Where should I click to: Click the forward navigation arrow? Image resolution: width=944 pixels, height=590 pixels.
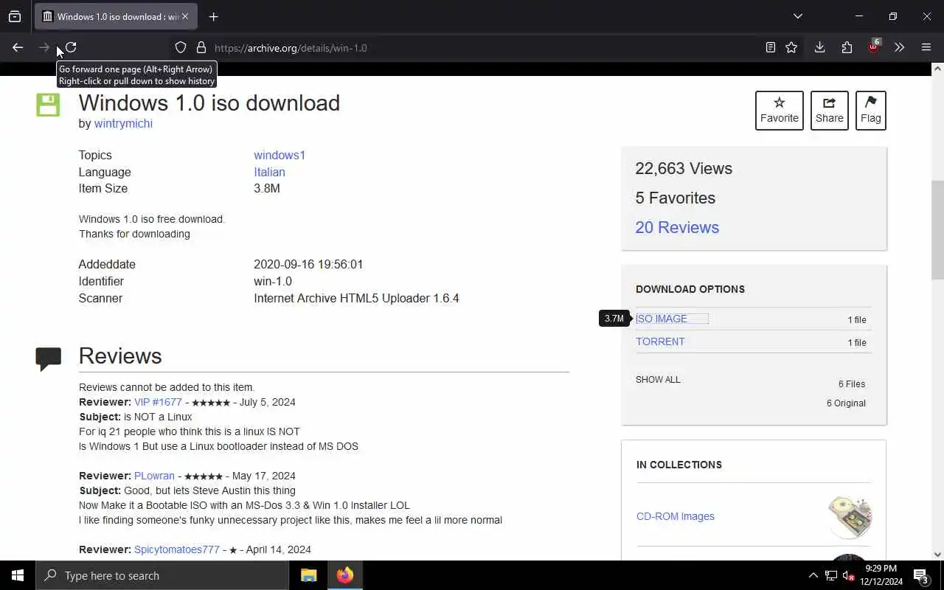point(44,48)
